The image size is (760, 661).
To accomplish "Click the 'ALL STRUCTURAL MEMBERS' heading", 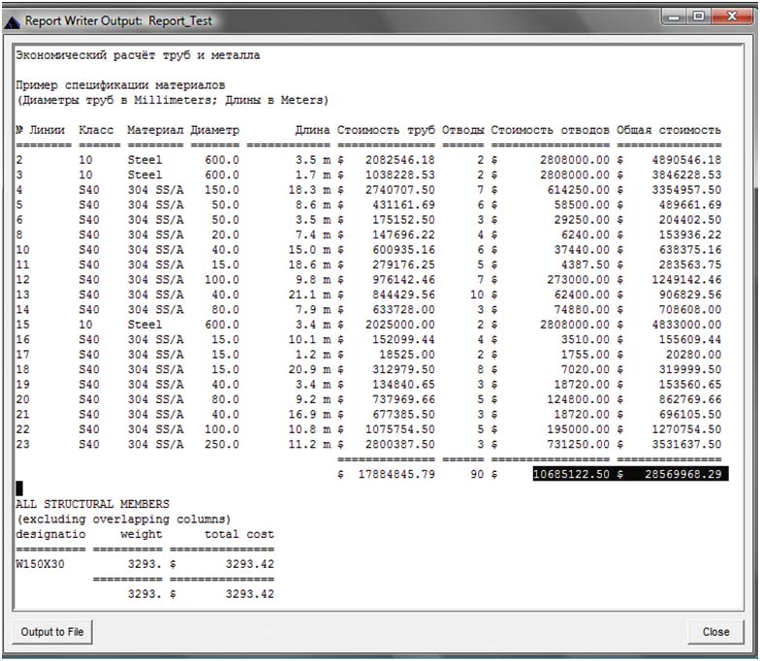I will pos(92,504).
